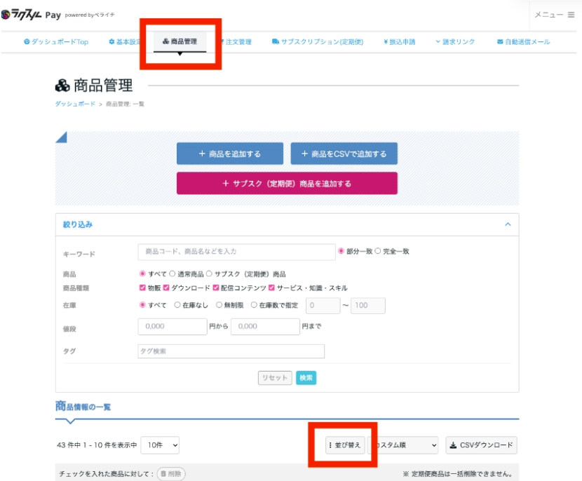This screenshot has height=481, width=582.
Task: Open the 10件 per-page dropdown
Action: tap(160, 445)
